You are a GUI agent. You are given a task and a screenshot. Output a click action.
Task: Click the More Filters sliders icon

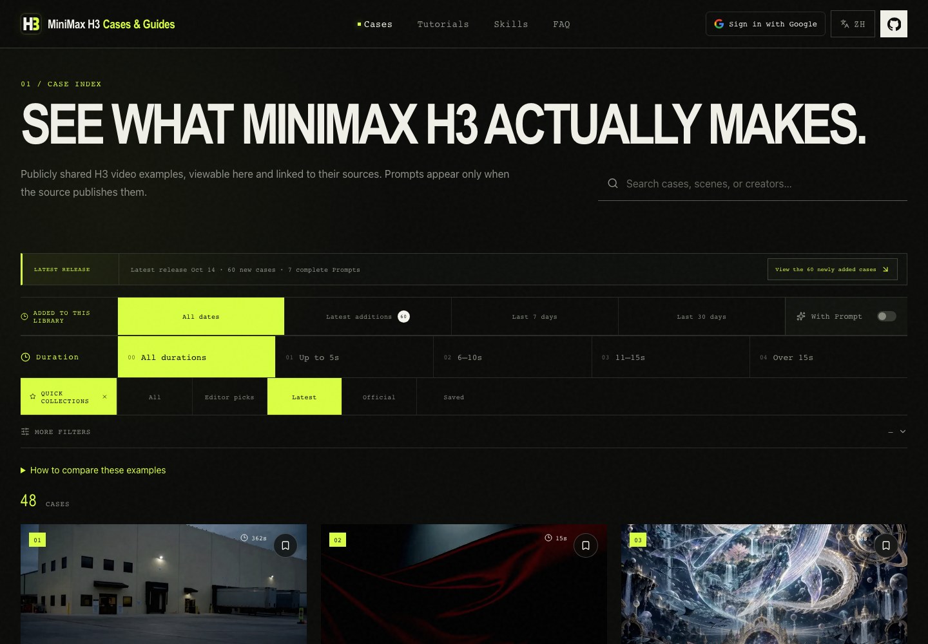click(25, 431)
